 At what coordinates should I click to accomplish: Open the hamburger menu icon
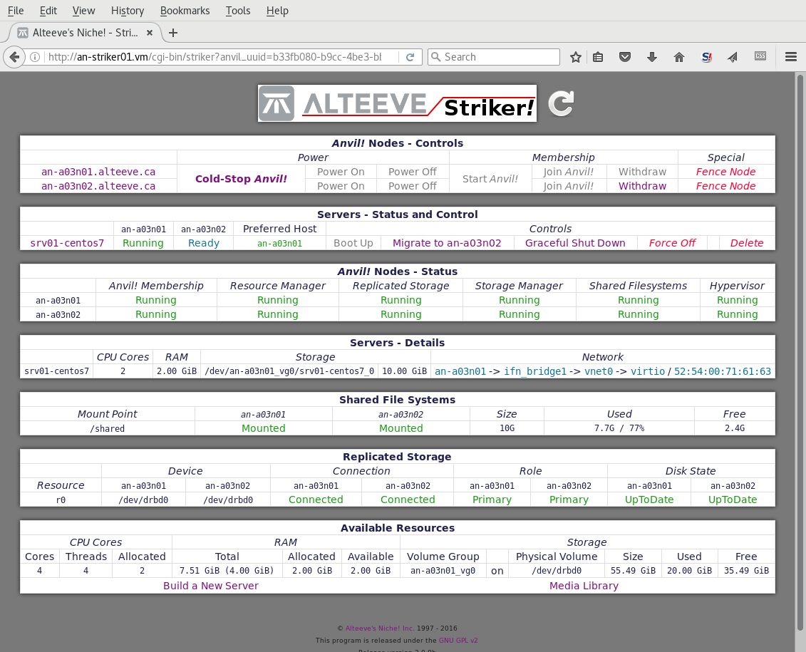click(x=790, y=57)
